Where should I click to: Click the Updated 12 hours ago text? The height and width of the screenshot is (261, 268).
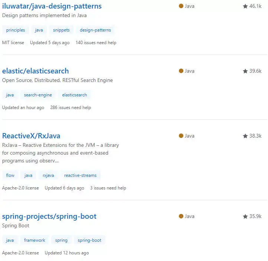tap(67, 252)
